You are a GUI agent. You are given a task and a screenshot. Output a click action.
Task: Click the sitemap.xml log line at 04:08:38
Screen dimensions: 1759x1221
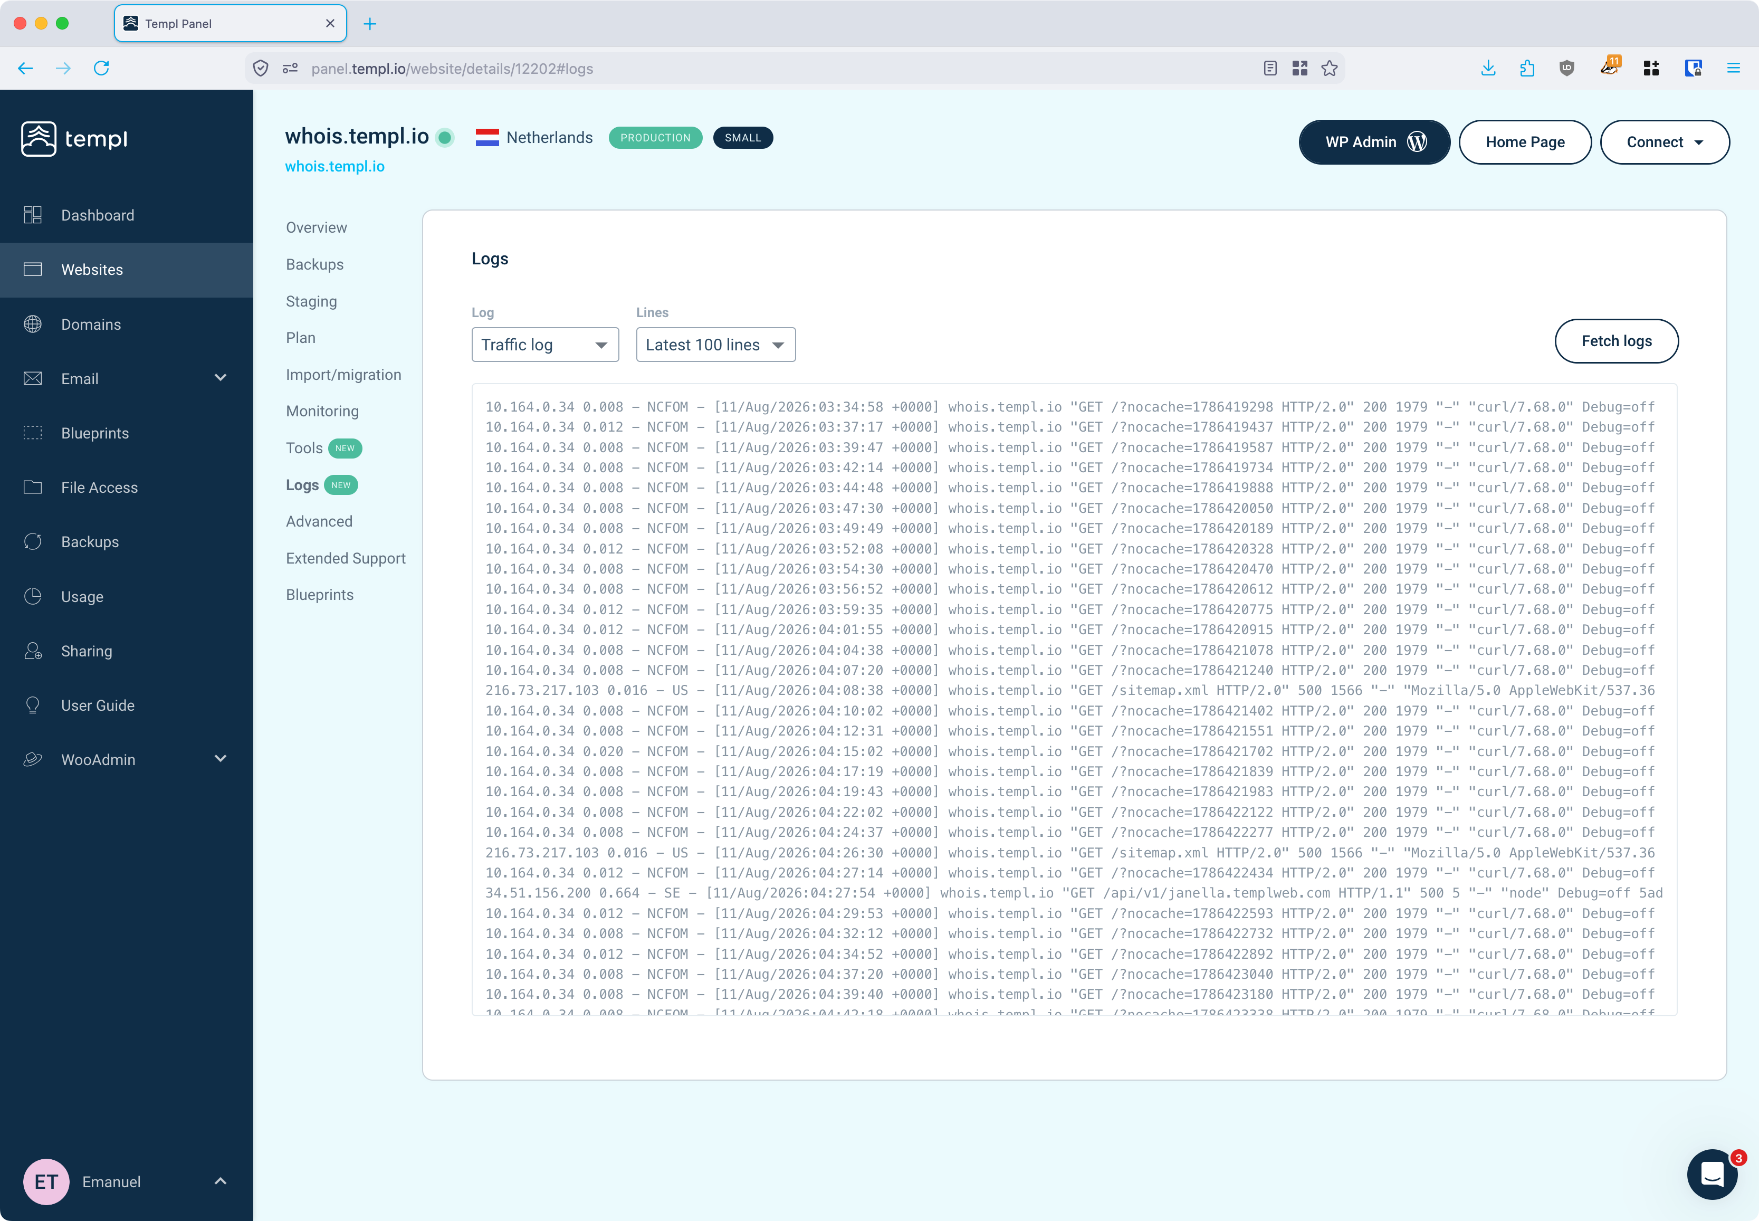[x=1070, y=690]
